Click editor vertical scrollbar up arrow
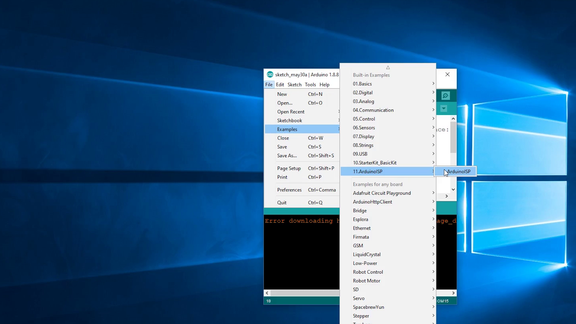This screenshot has height=324, width=576. (453, 119)
